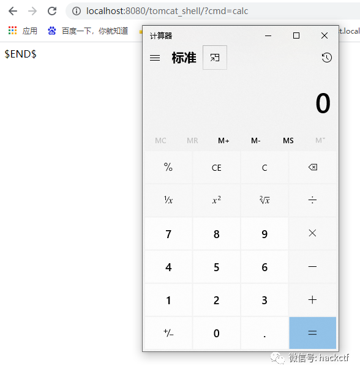The image size is (360, 374).
Task: Add value to memory with M+
Action: 223,141
